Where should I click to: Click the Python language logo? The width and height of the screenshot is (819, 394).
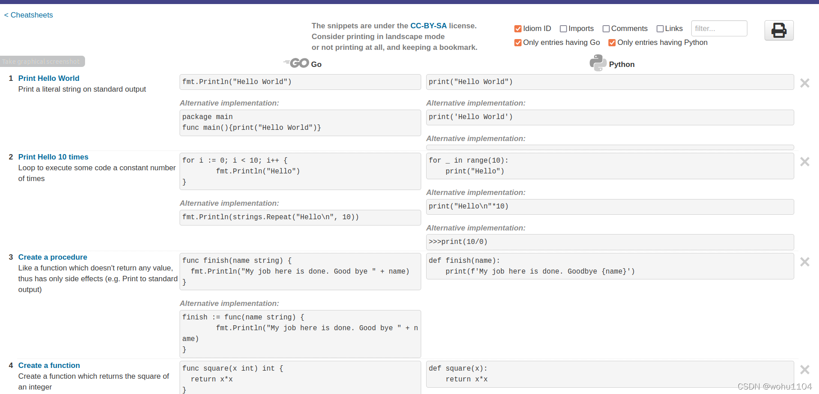(598, 63)
